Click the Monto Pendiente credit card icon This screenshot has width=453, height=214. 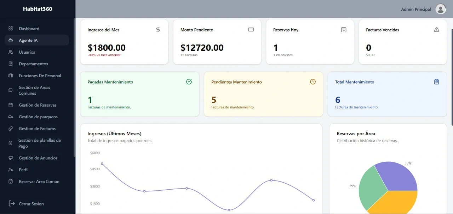[251, 30]
